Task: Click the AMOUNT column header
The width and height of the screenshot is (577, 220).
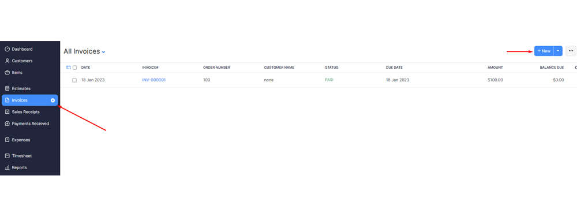Action: tap(495, 68)
